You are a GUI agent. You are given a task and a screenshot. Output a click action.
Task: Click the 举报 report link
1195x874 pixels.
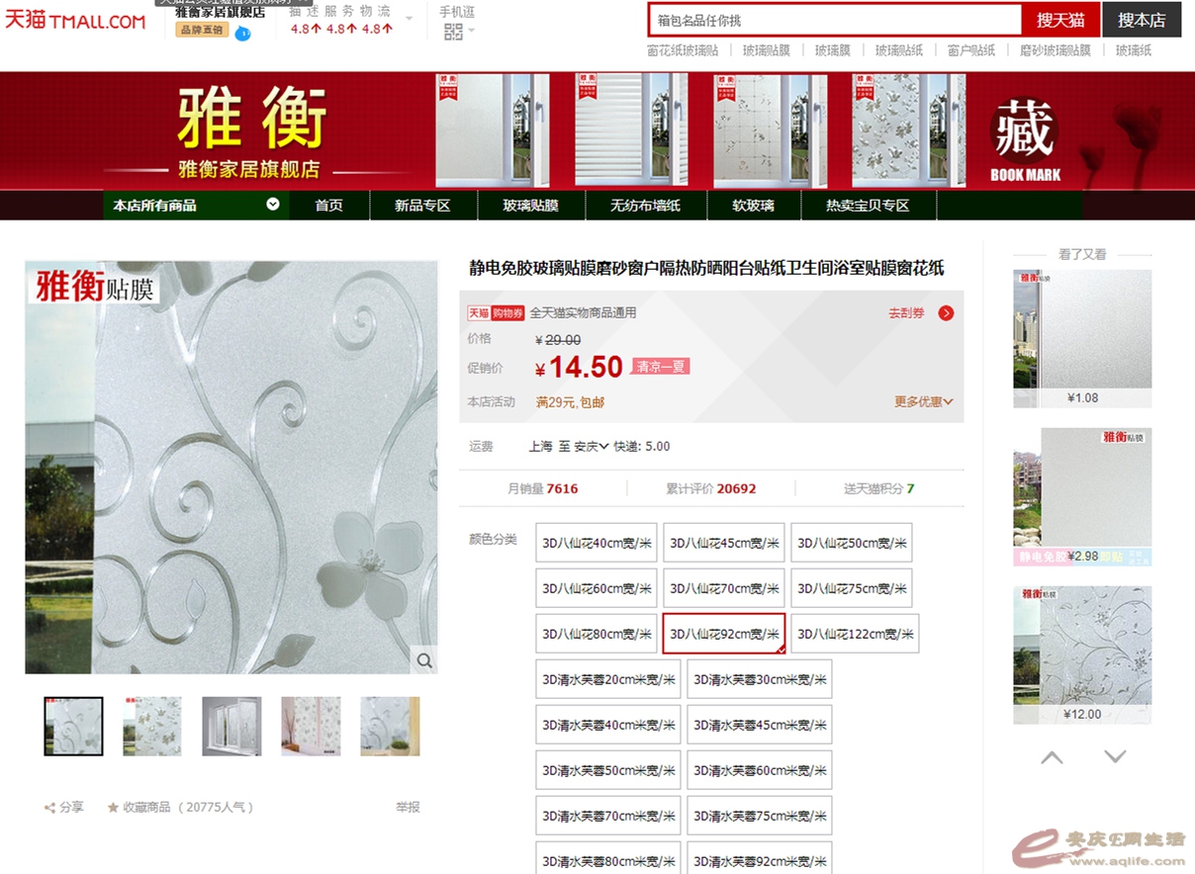408,807
